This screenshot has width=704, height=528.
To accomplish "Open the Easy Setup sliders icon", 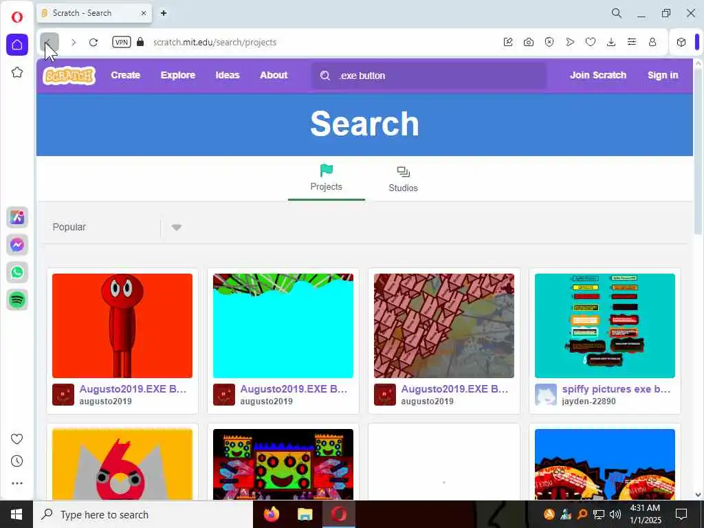I will (x=632, y=42).
